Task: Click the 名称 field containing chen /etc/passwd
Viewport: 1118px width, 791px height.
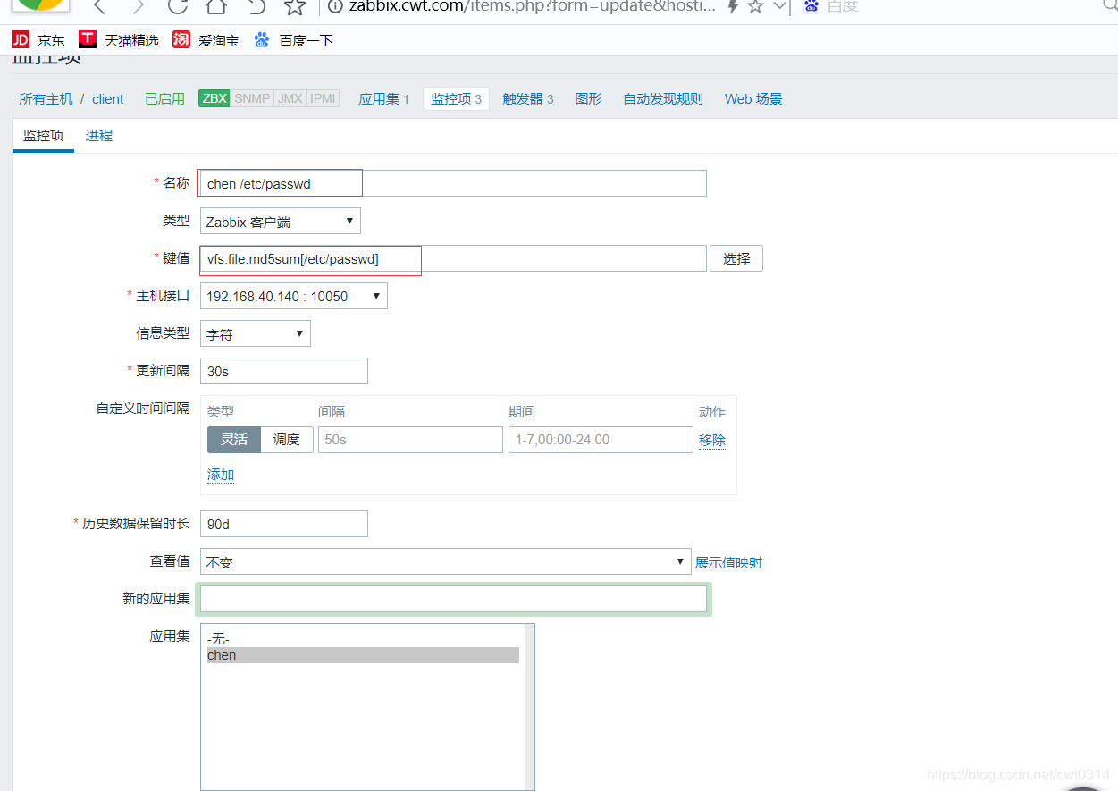Action: [453, 183]
